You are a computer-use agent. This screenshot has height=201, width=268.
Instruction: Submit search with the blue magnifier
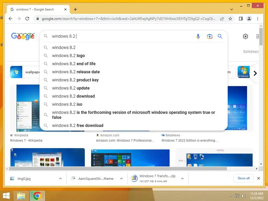[x=220, y=36]
